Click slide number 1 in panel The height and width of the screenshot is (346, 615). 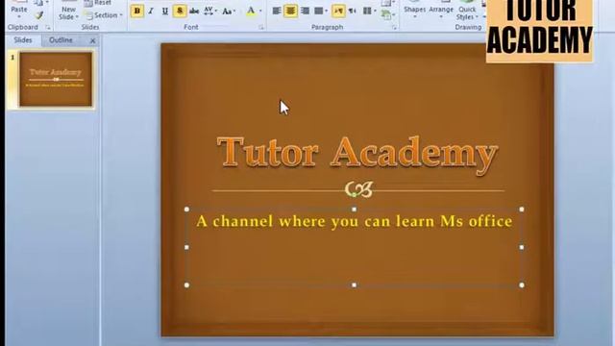click(12, 58)
